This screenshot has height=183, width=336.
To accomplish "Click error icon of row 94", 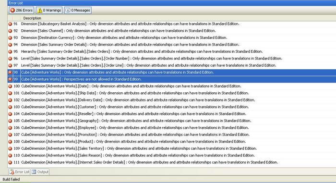I will click(x=10, y=45).
